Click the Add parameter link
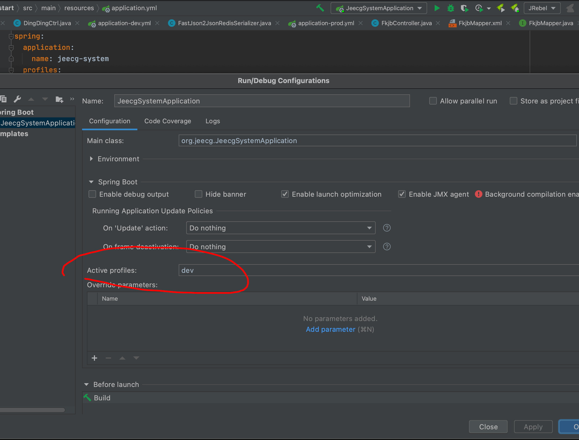The height and width of the screenshot is (440, 579). pyautogui.click(x=331, y=329)
